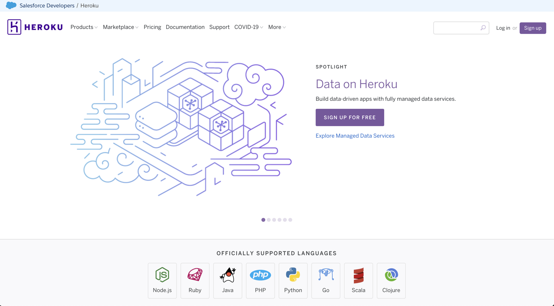This screenshot has width=554, height=306.
Task: Click the Scala language icon
Action: pyautogui.click(x=358, y=275)
